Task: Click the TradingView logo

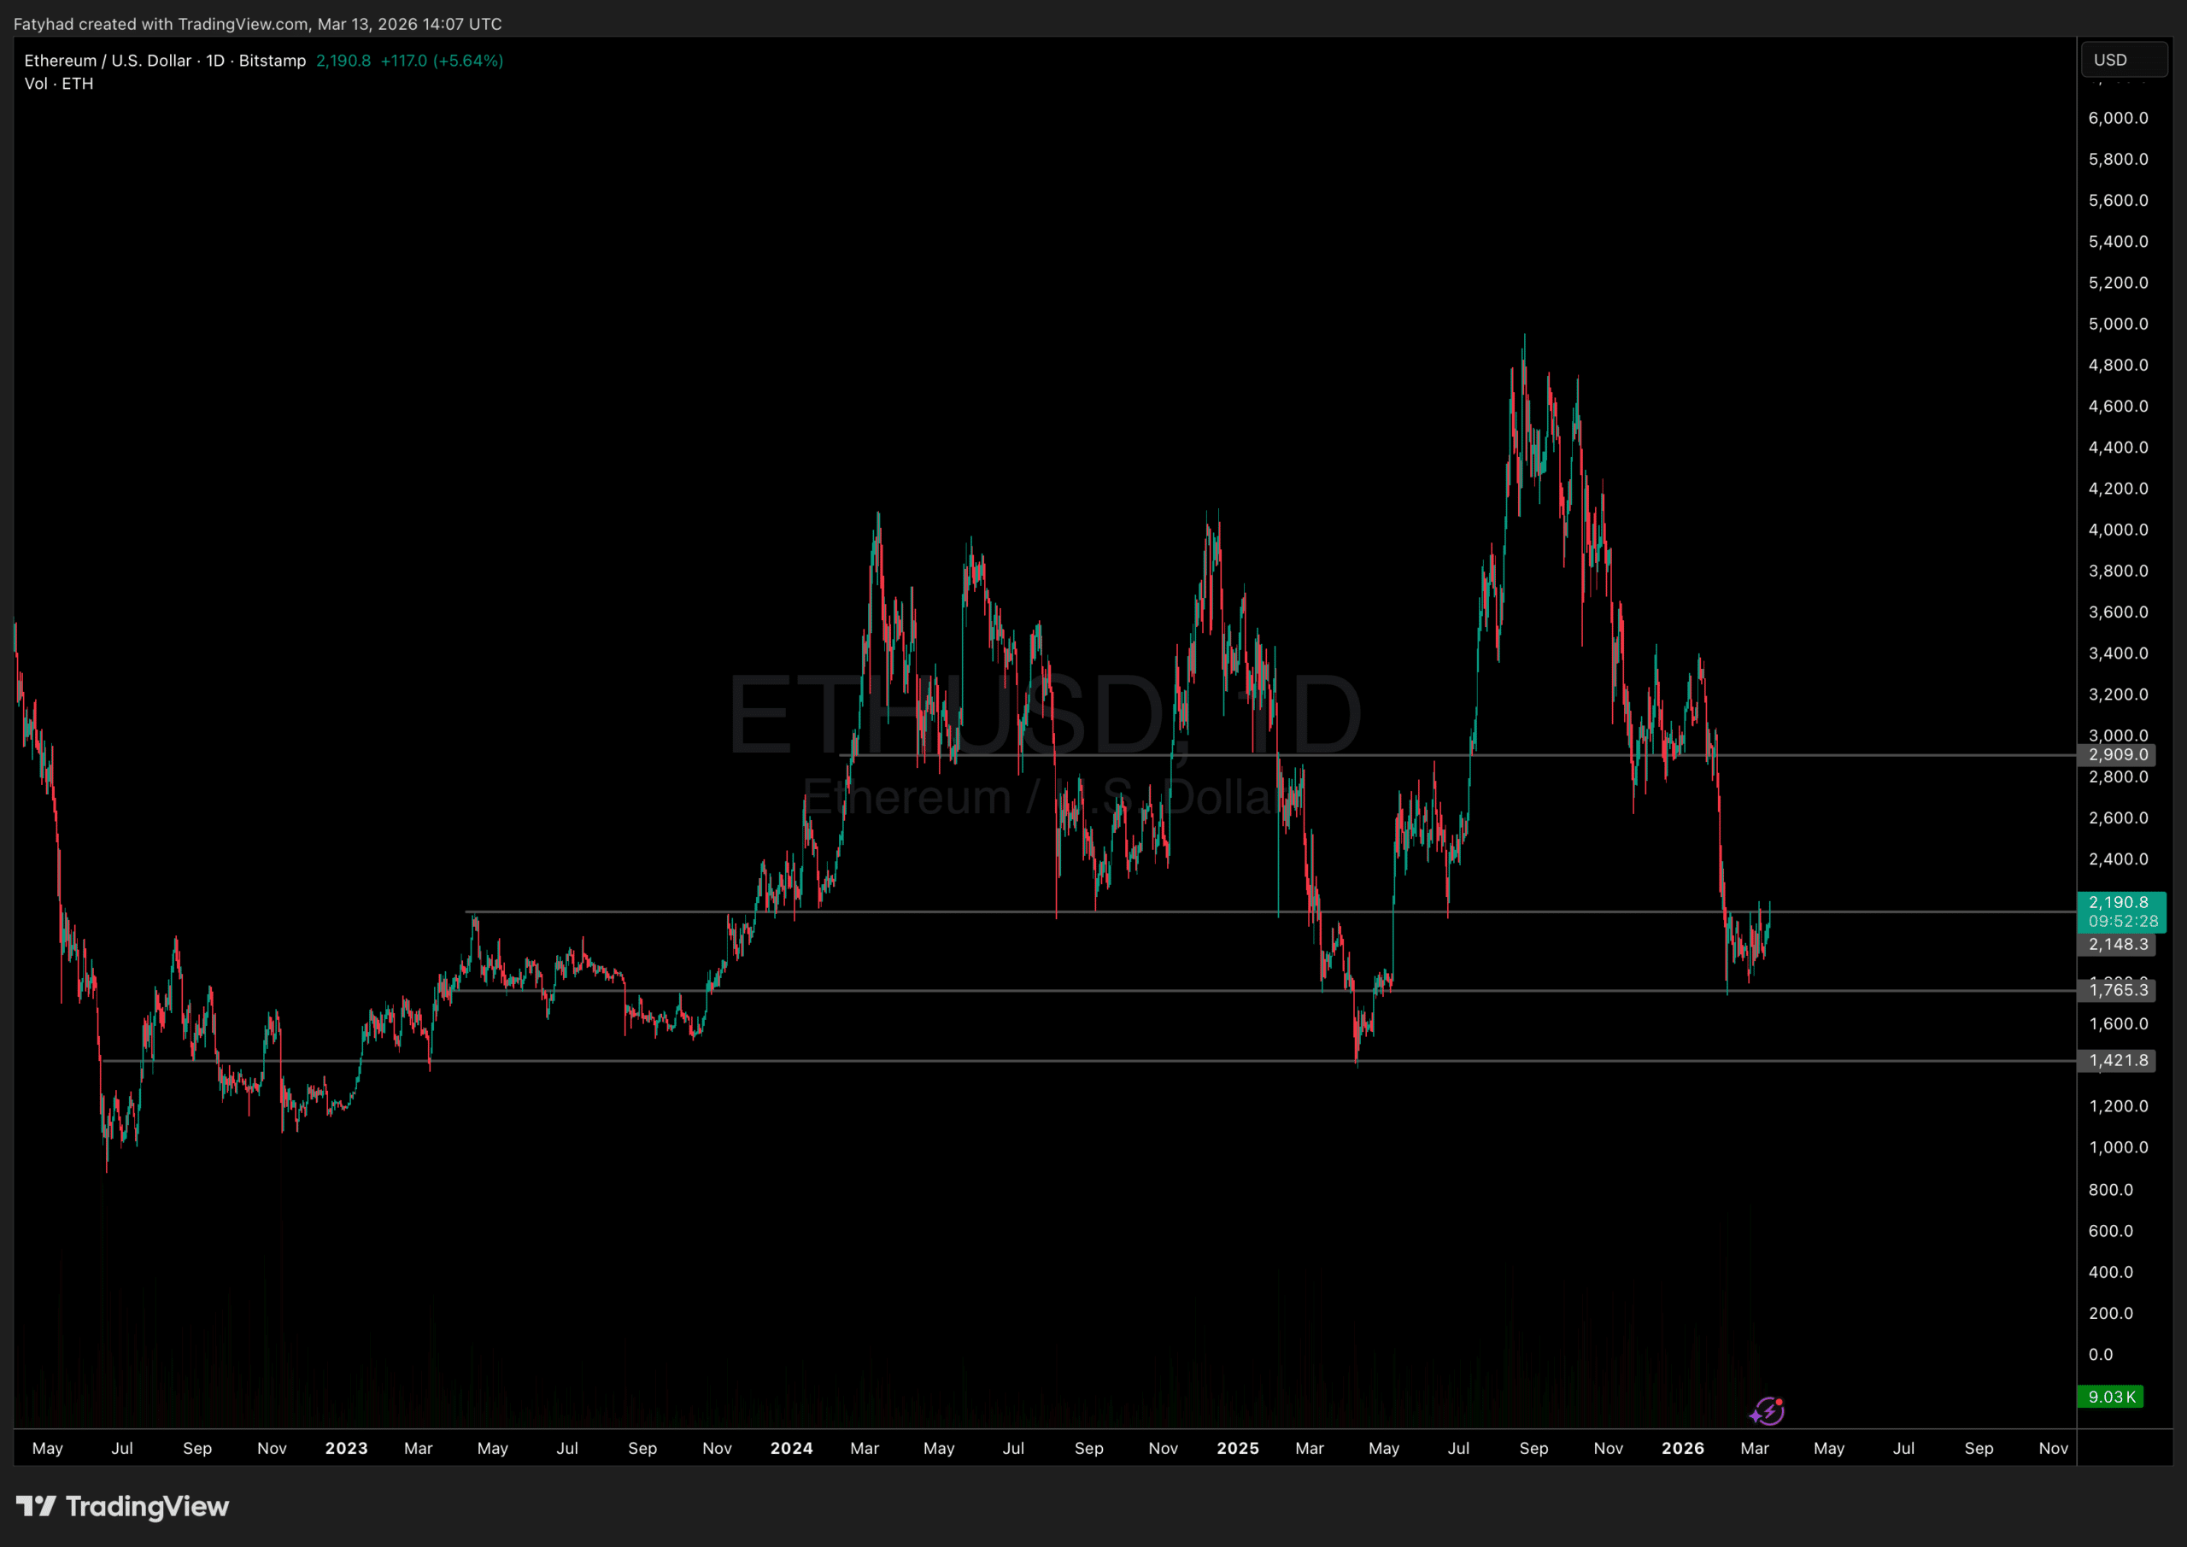Action: pos(123,1506)
